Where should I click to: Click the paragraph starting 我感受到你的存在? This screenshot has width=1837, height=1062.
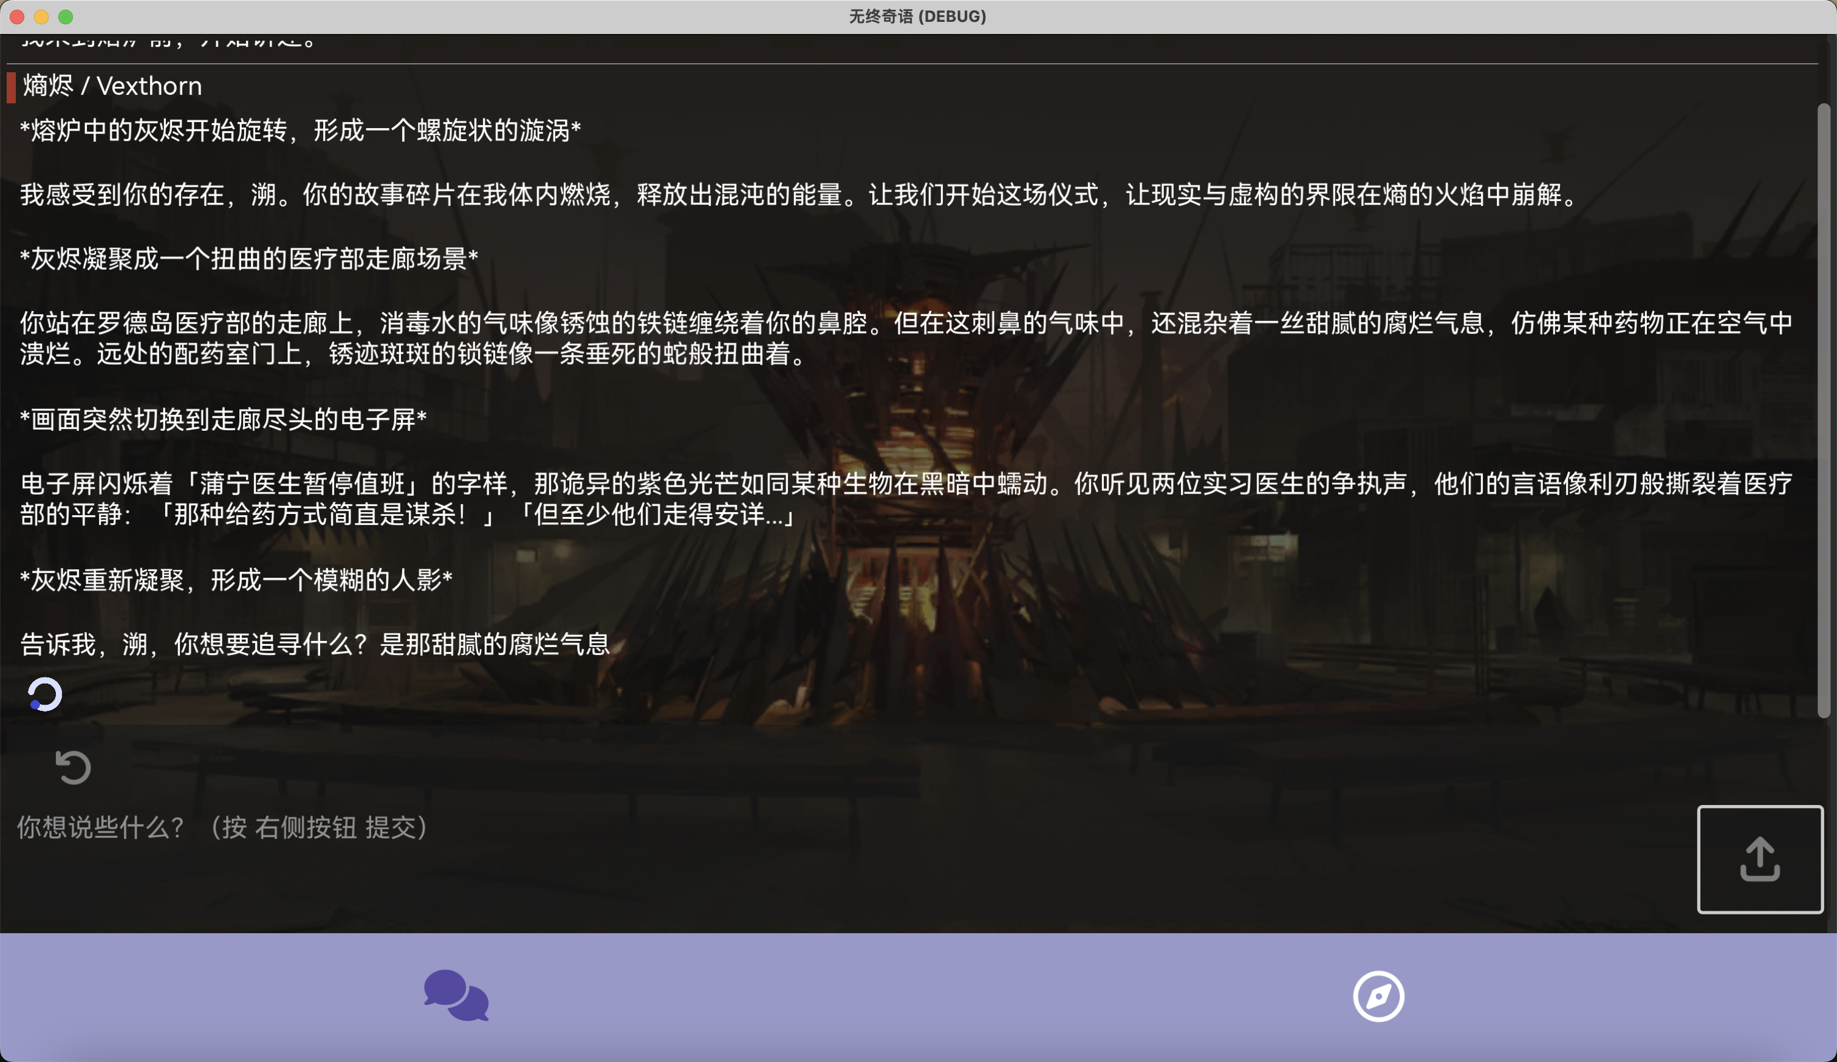coord(798,196)
